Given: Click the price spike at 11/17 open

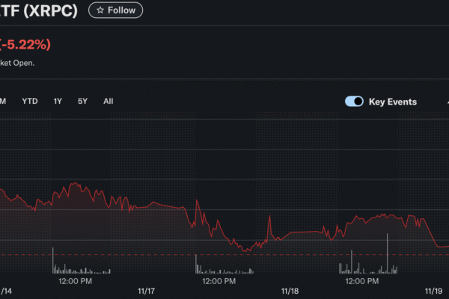Looking at the screenshot, I should point(196,200).
